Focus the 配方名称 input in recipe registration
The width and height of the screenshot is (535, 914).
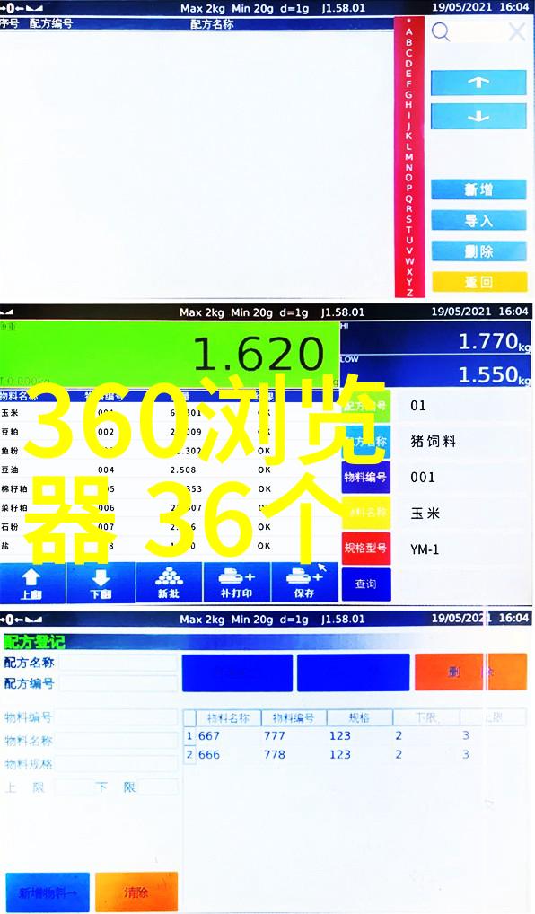tap(118, 664)
